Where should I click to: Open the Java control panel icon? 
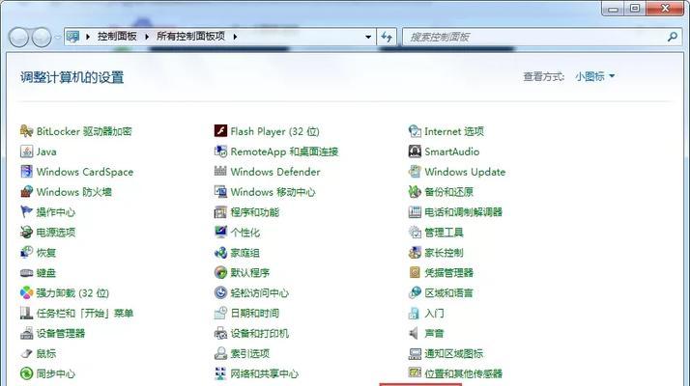tap(27, 152)
